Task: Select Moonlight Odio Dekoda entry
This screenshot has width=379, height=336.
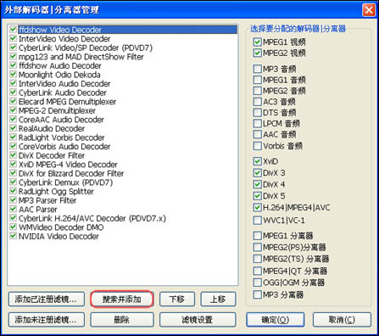Action: click(59, 75)
